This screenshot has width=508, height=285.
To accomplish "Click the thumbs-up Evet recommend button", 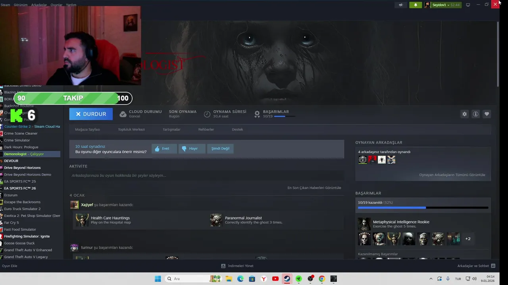I will click(164, 148).
